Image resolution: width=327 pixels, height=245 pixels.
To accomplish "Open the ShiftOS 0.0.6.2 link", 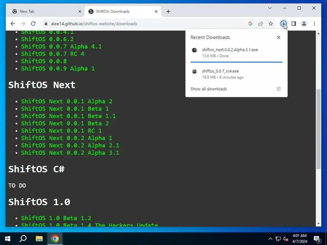I will pos(47,39).
